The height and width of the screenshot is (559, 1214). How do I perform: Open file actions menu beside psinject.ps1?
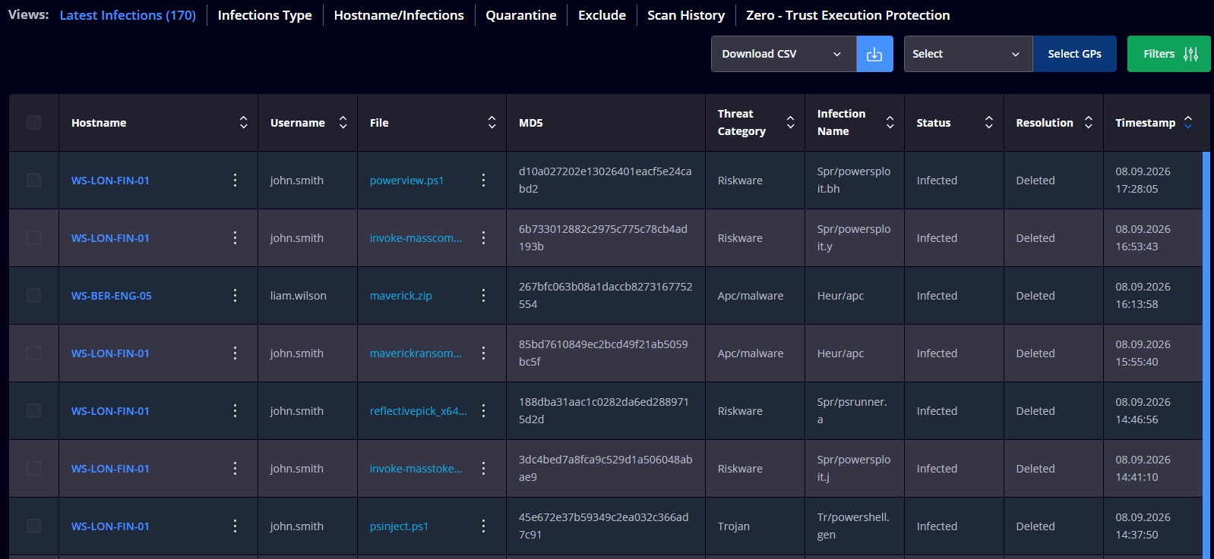tap(483, 526)
